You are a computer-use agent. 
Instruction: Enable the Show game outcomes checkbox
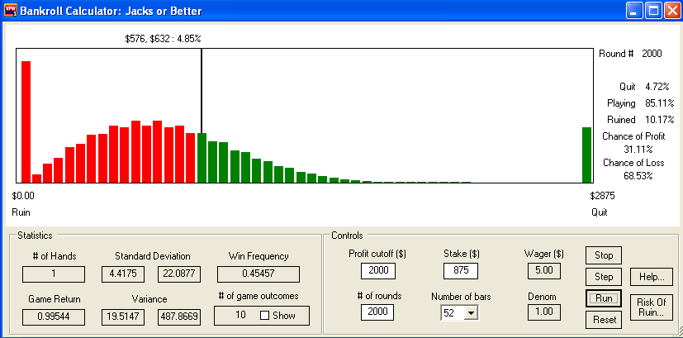264,316
